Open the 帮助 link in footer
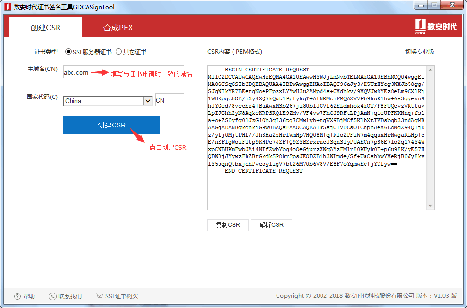 pos(29,296)
